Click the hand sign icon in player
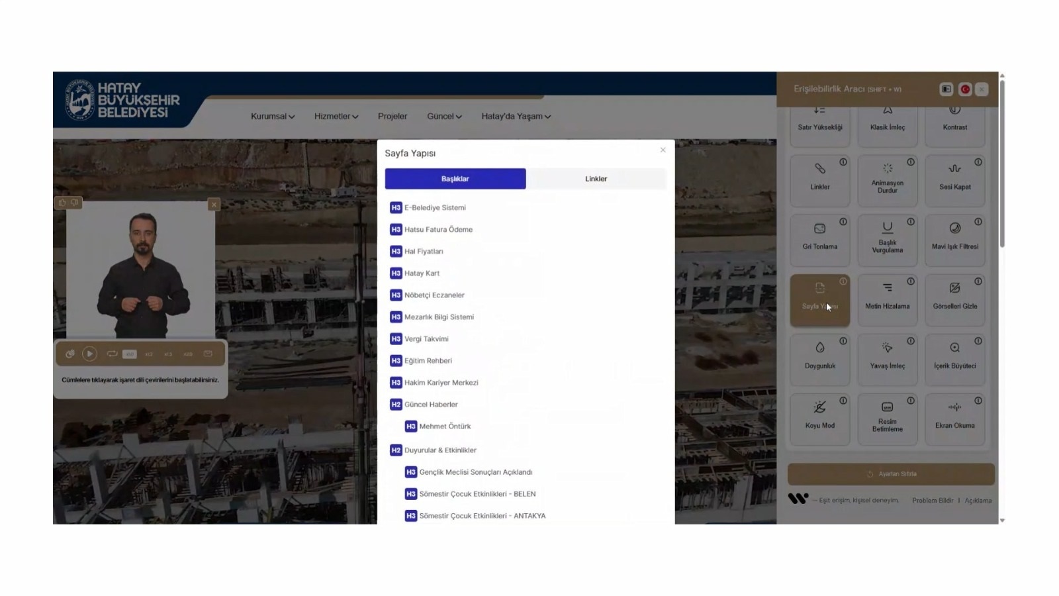Screen dimensions: 1059x596 (x=70, y=354)
